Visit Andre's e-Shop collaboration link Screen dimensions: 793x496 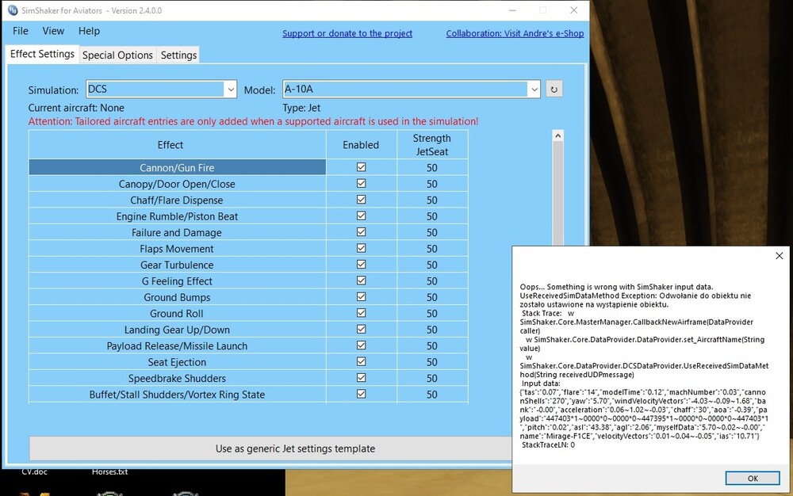tap(515, 33)
